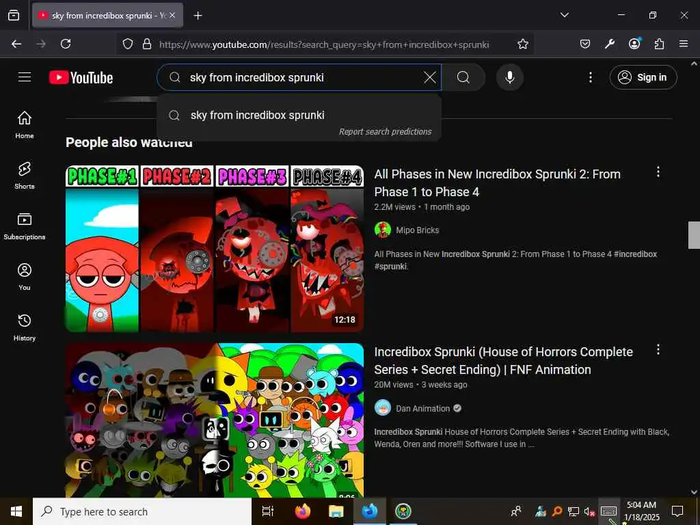Viewport: 700px width, 525px height.
Task: Click the muted volume tray icon
Action: pos(590,511)
